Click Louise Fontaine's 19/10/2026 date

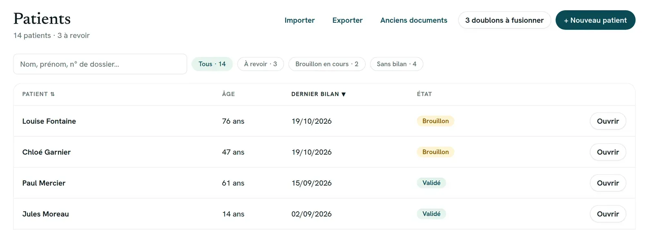pyautogui.click(x=311, y=121)
